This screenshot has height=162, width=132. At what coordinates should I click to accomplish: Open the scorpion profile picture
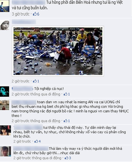[4, 92]
